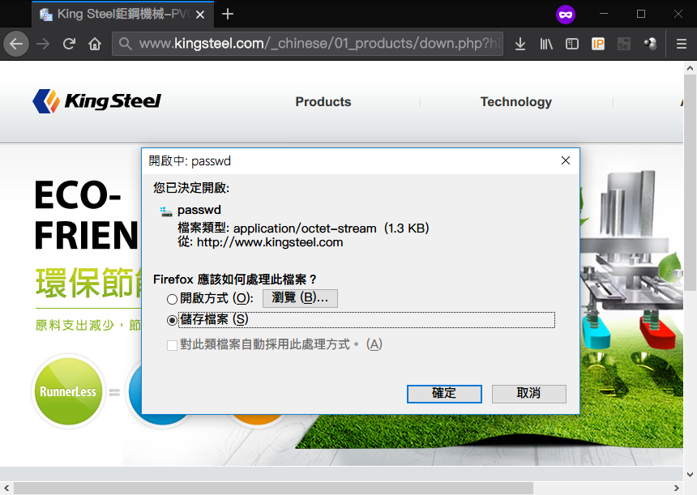Image resolution: width=697 pixels, height=495 pixels.
Task: Close the King Steel browser tab
Action: [x=200, y=15]
